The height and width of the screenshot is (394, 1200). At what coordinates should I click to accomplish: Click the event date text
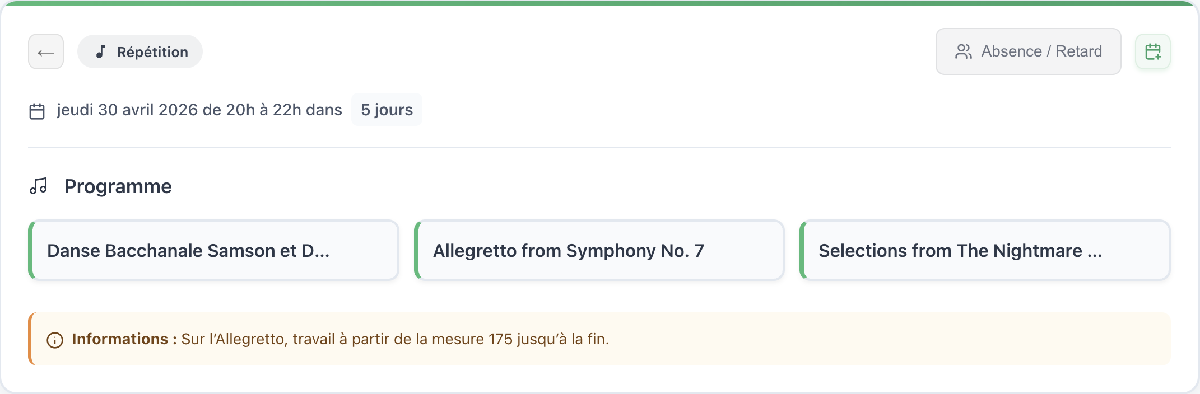click(199, 110)
